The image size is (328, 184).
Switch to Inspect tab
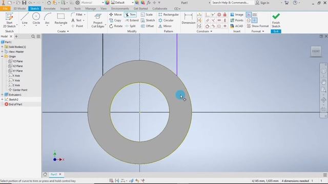[x=65, y=9]
